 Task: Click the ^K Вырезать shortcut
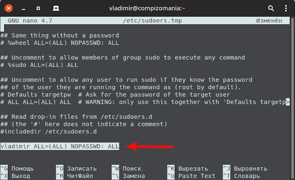pos(188,169)
